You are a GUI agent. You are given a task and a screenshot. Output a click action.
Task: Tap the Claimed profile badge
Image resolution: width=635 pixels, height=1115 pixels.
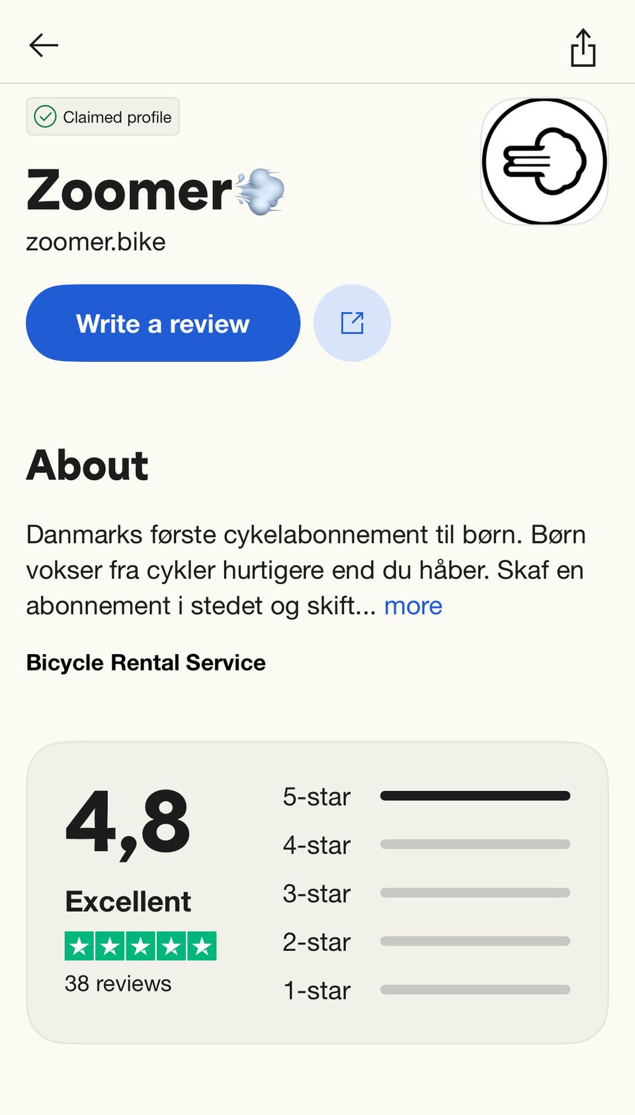coord(103,117)
